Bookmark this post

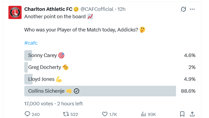point(183,114)
